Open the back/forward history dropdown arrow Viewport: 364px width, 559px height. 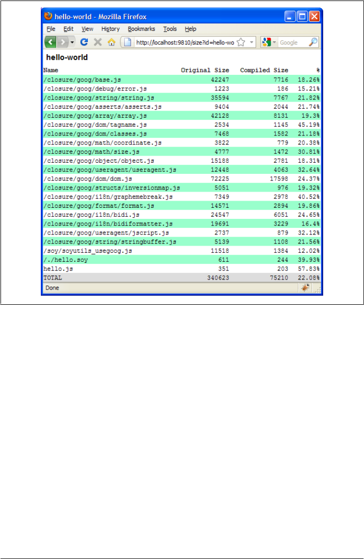click(72, 42)
